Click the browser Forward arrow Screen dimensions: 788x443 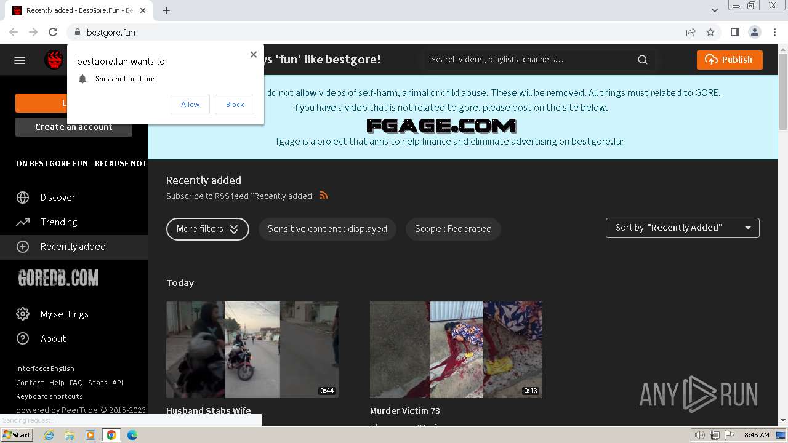click(33, 32)
